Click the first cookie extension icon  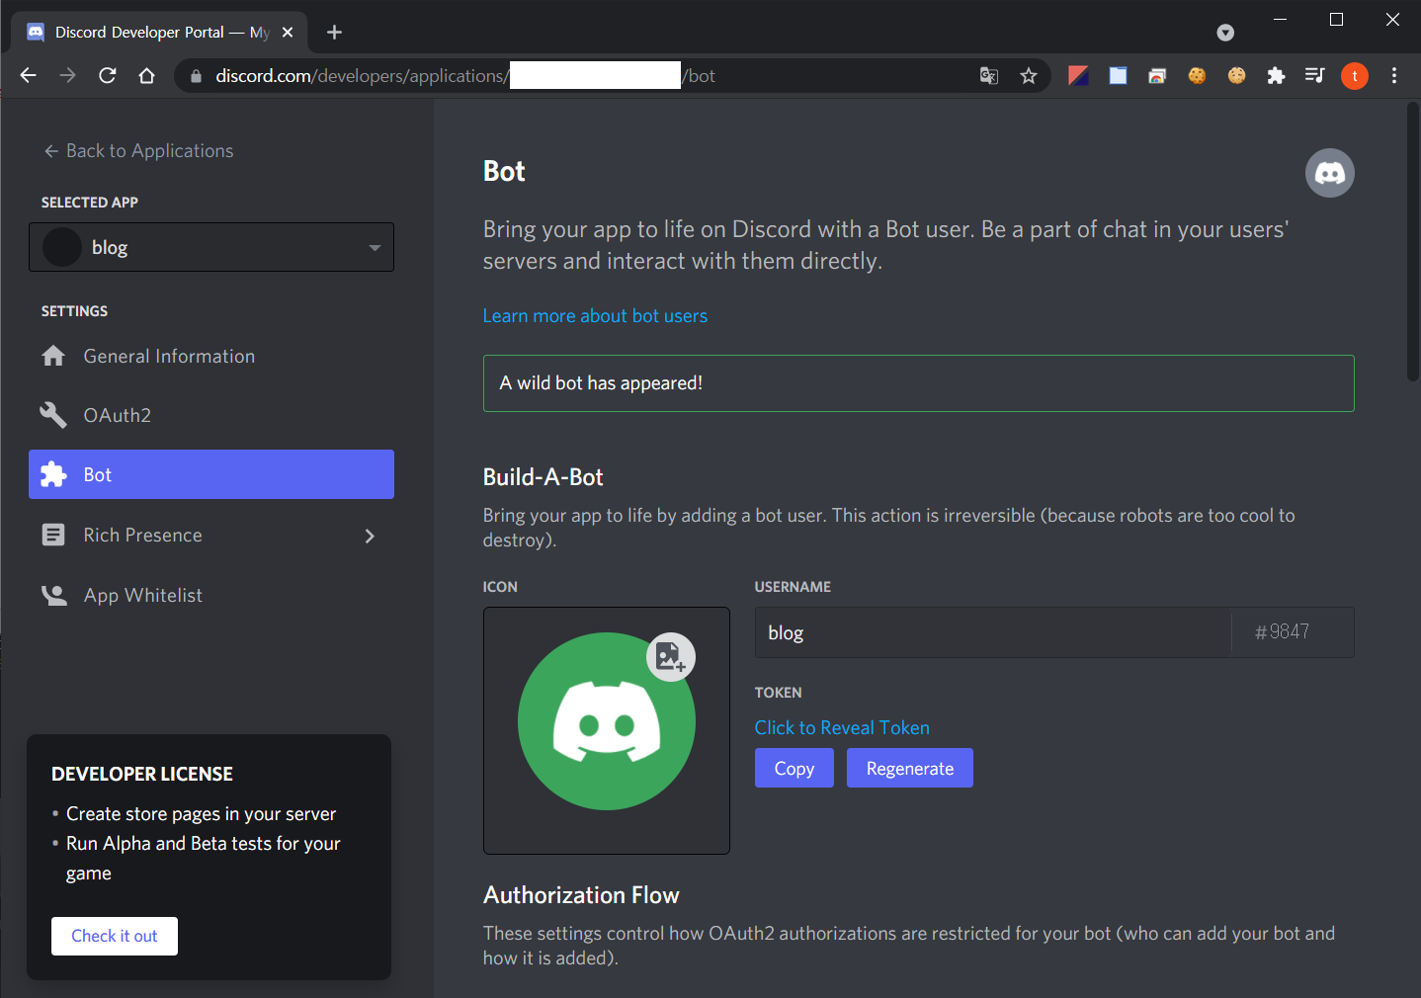(1197, 76)
